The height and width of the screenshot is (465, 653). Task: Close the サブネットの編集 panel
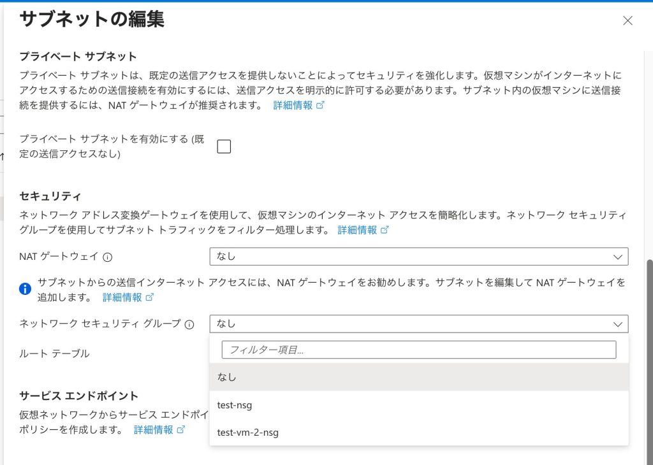627,20
